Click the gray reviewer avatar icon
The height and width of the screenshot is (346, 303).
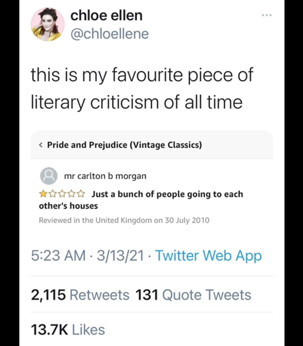tap(49, 176)
